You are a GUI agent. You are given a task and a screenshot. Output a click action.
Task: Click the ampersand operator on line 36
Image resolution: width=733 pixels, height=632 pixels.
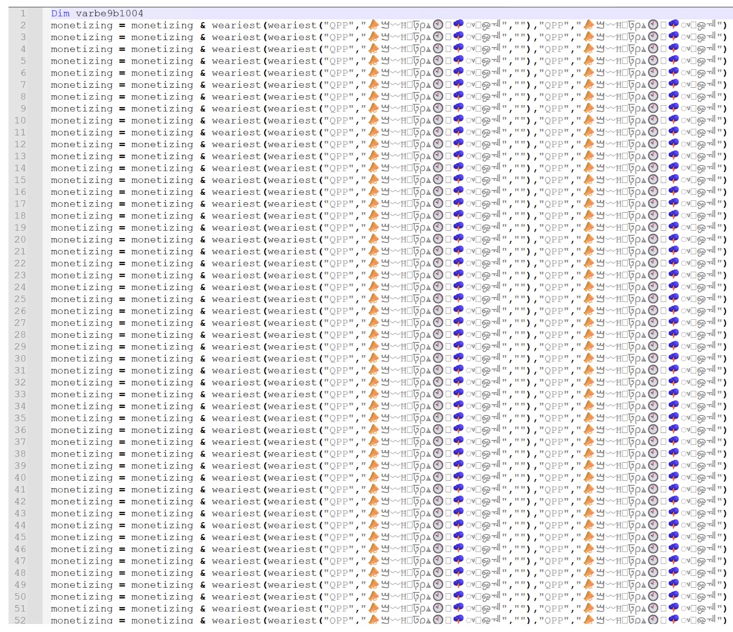tap(203, 430)
